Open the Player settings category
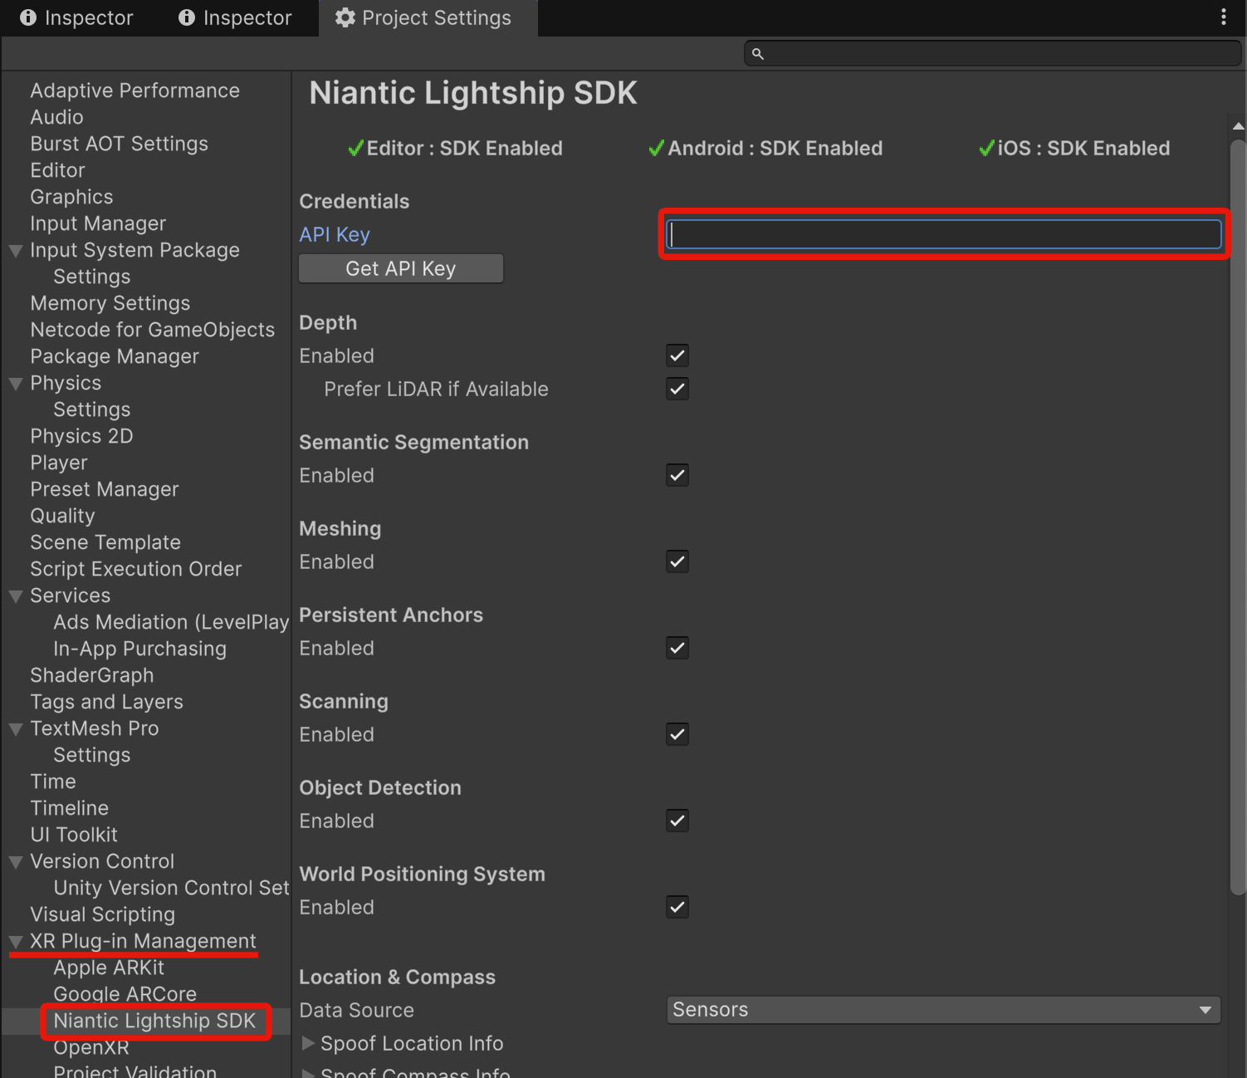 coord(59,463)
